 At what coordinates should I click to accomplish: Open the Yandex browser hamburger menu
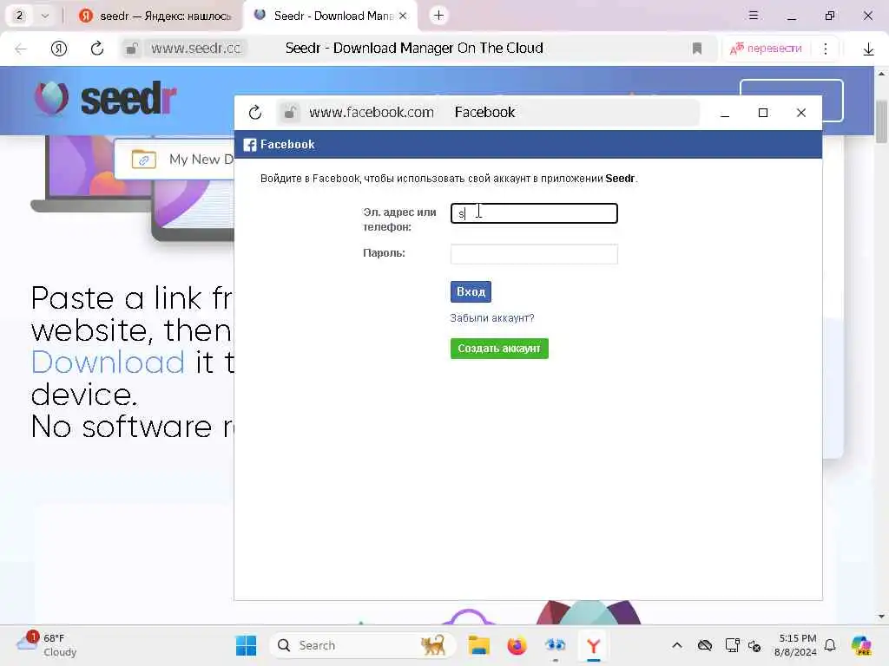pos(754,16)
